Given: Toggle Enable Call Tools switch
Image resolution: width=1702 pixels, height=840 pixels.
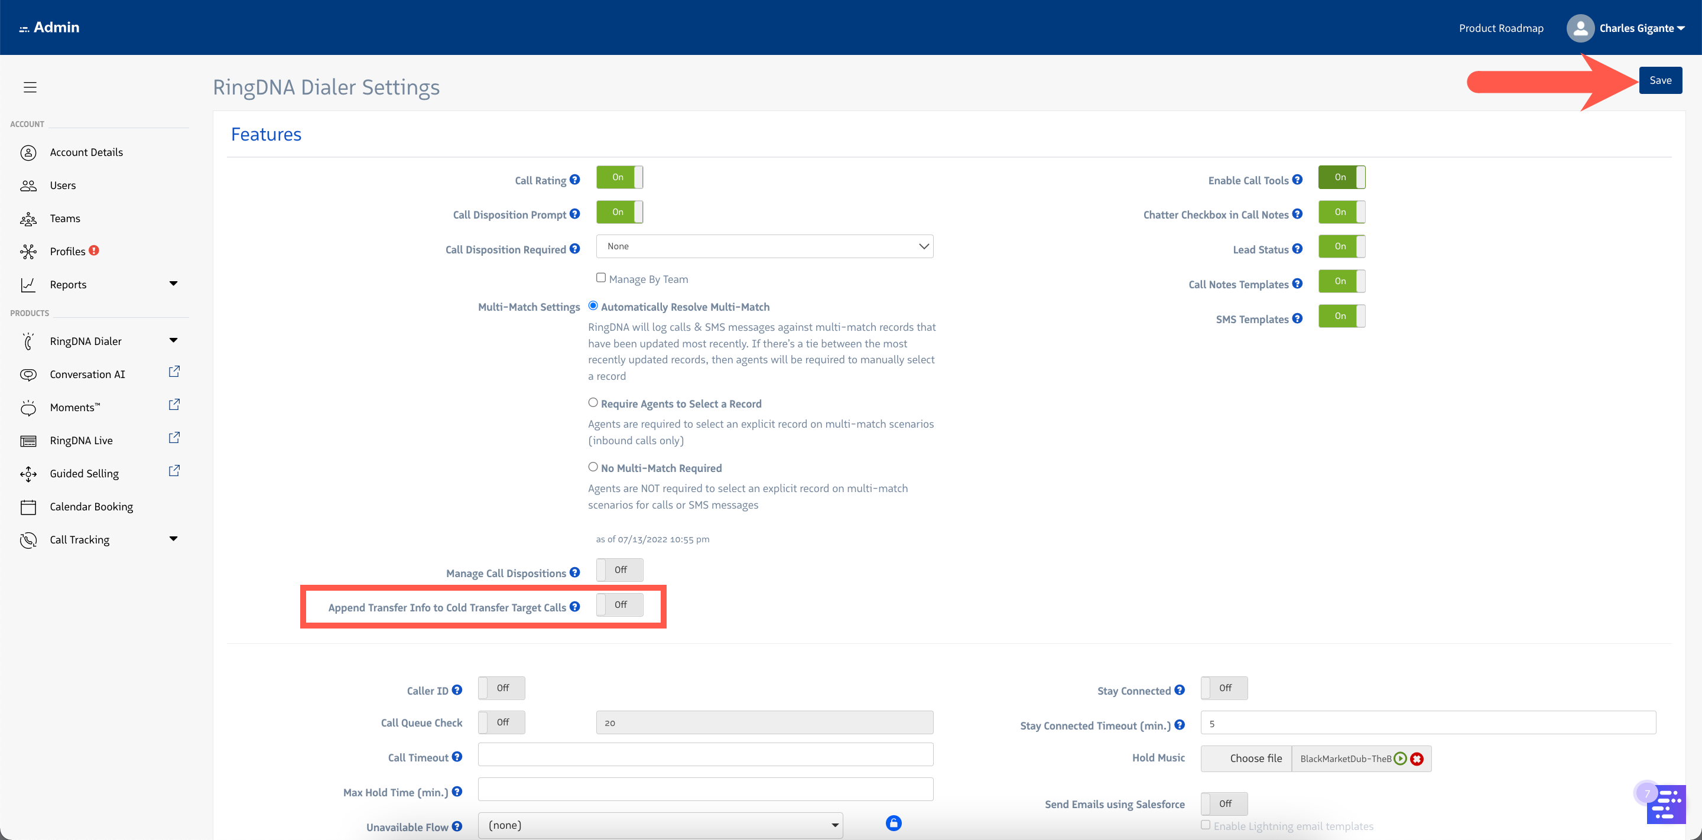Looking at the screenshot, I should (x=1342, y=177).
